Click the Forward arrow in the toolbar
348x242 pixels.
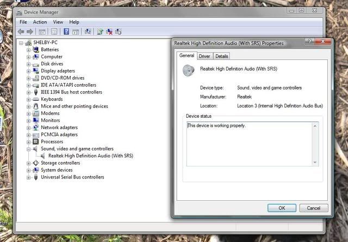pyautogui.click(x=30, y=31)
